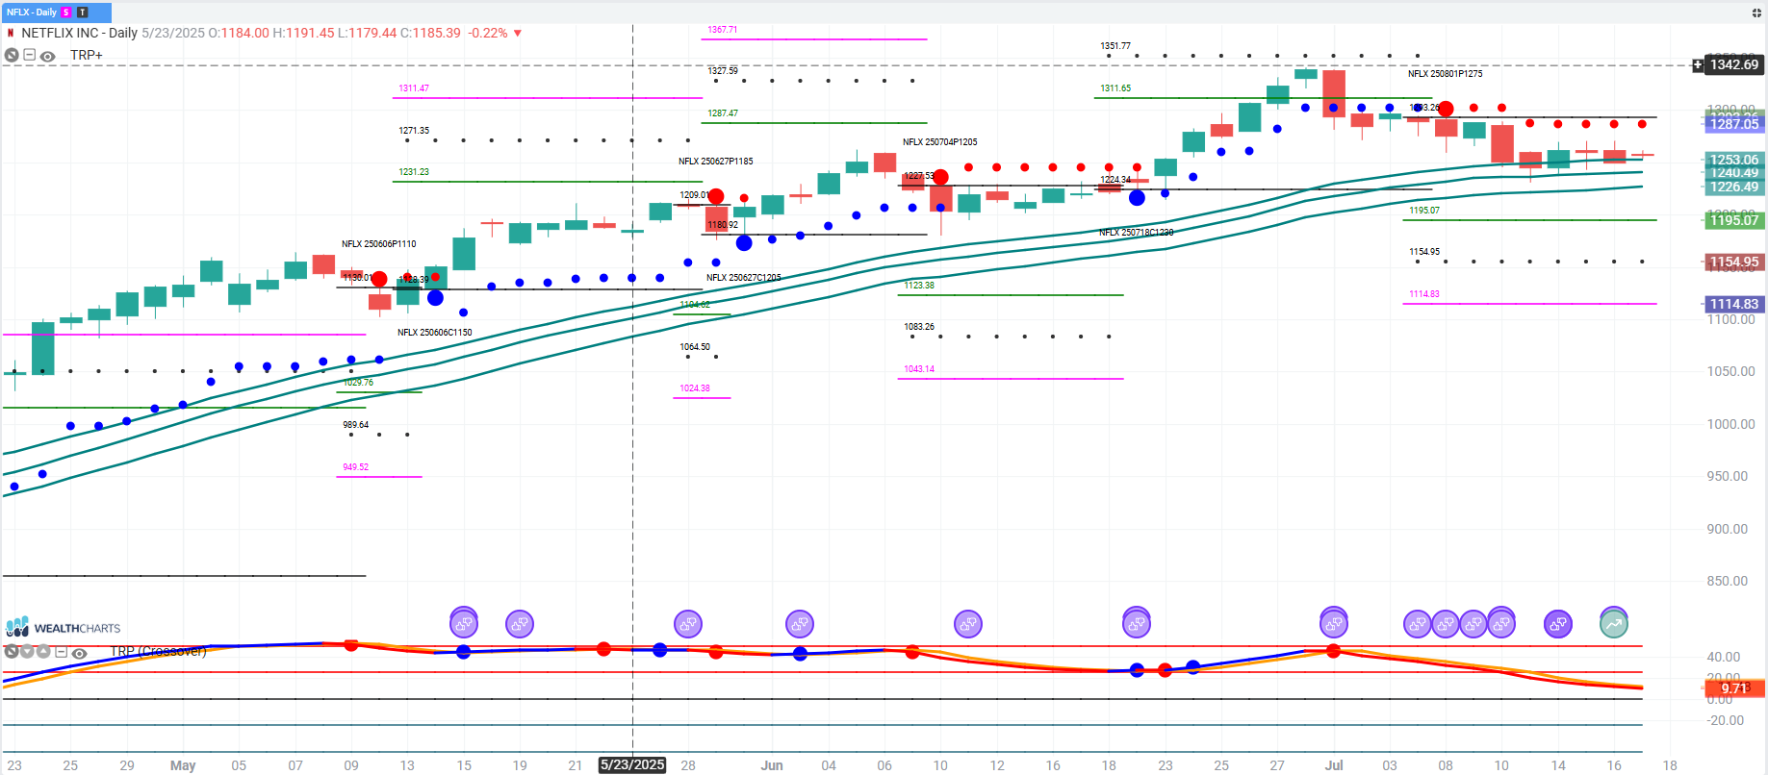Click the NFLX 250627C1205 option label
Viewport: 1768px width, 775px height.
743,278
